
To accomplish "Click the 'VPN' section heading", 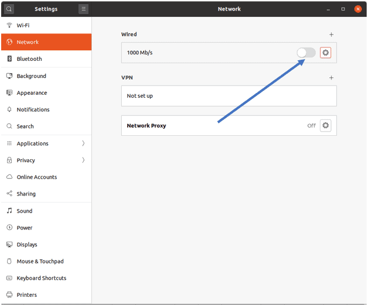I will (x=127, y=78).
